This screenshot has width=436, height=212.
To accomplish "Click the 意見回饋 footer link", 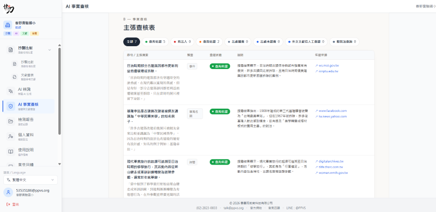I will (274, 208).
